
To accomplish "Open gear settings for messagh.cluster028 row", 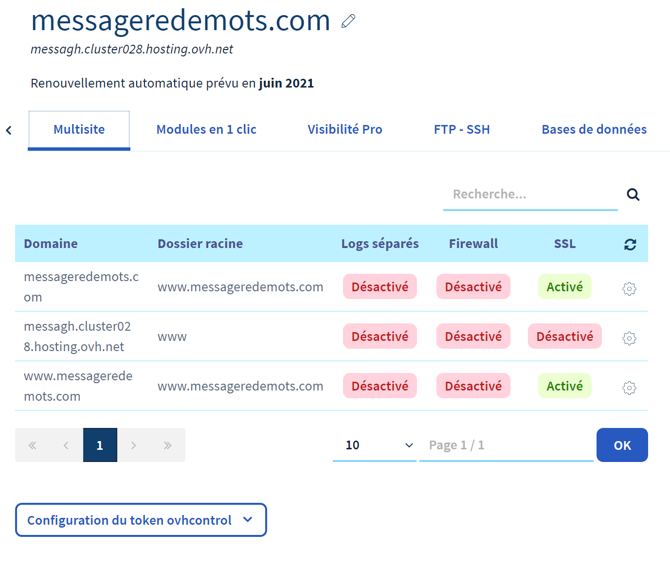I will click(629, 338).
